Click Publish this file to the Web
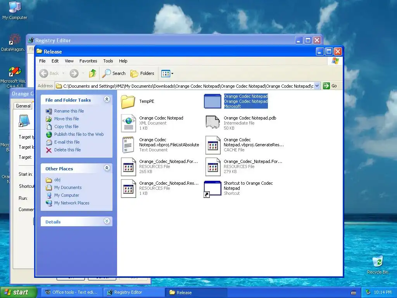This screenshot has height=298, width=397. [x=79, y=134]
